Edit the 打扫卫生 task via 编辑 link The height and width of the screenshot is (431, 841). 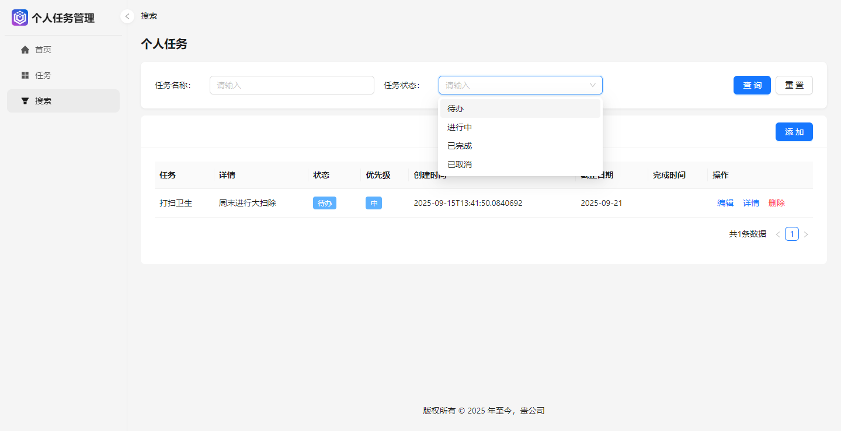pyautogui.click(x=725, y=202)
